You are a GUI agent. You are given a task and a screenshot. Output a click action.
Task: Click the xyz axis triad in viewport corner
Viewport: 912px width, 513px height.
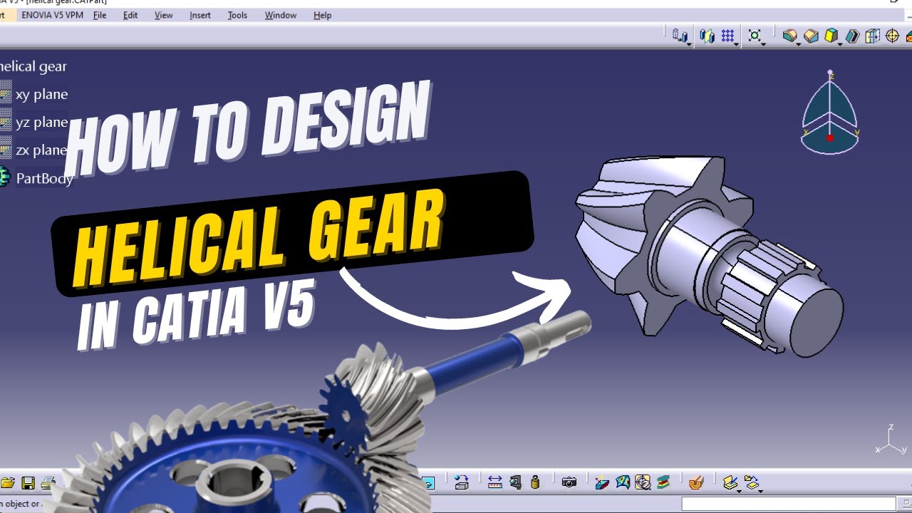click(891, 440)
